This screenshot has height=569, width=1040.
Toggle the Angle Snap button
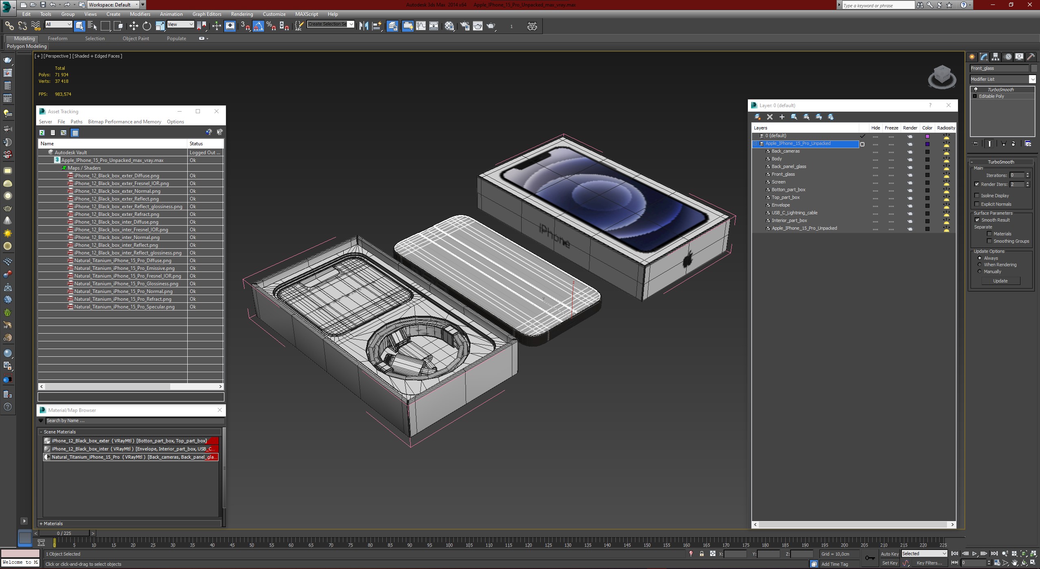pyautogui.click(x=258, y=26)
